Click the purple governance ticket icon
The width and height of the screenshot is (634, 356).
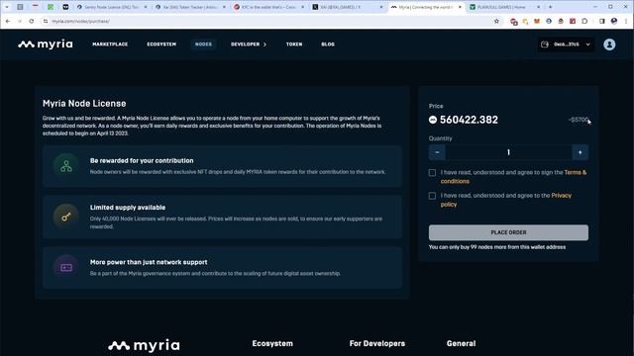66,268
